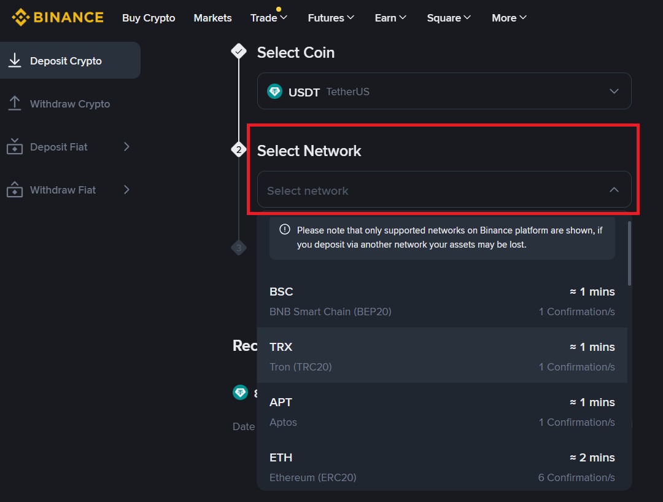Open the Trade menu
This screenshot has height=502, width=663.
click(x=268, y=18)
